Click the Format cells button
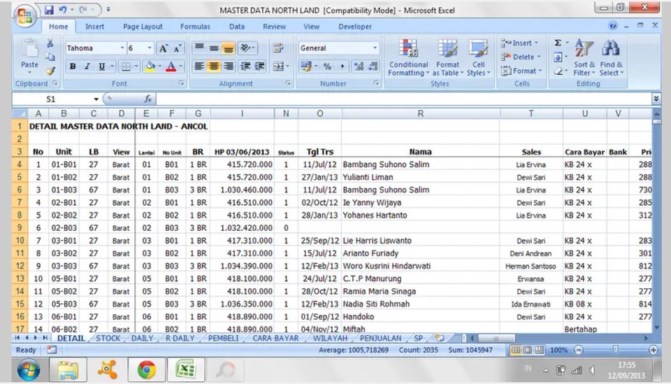The image size is (671, 384). [x=521, y=71]
